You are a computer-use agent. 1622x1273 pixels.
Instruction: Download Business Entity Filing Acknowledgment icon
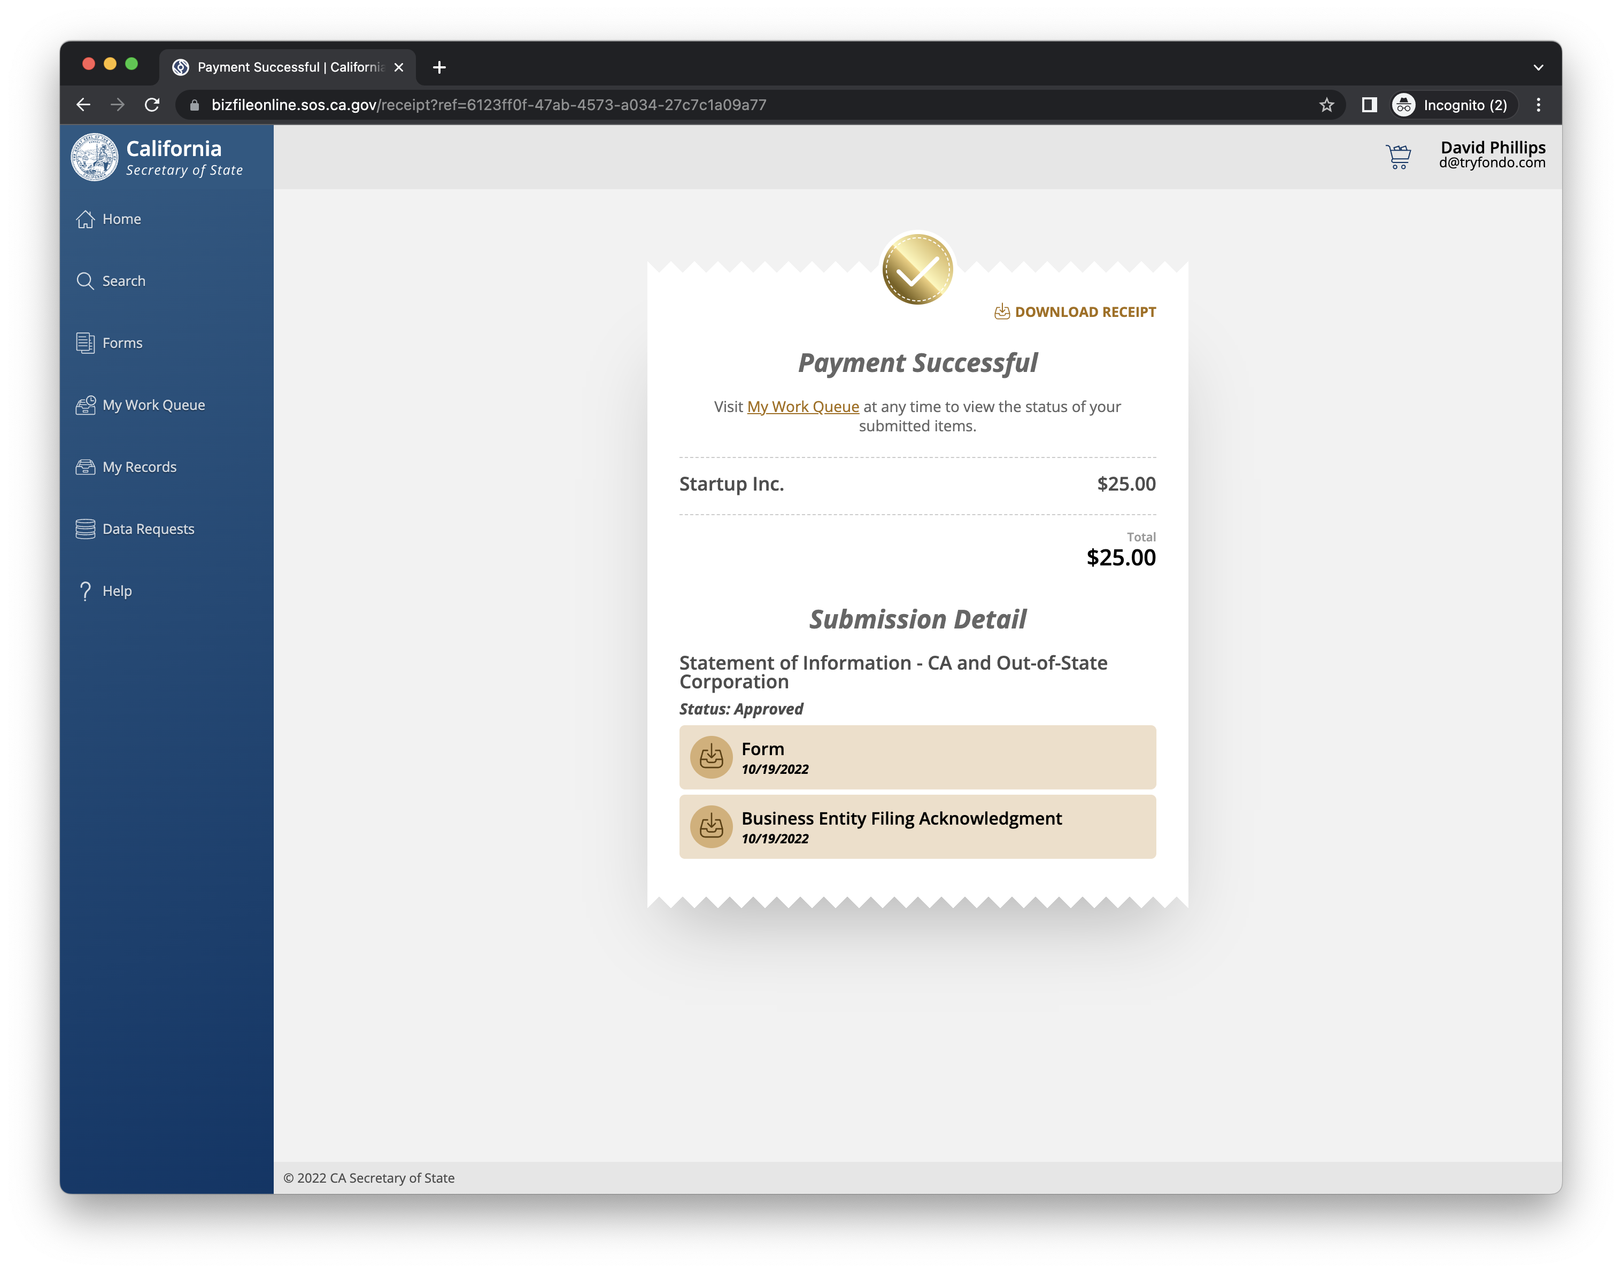[x=711, y=827]
